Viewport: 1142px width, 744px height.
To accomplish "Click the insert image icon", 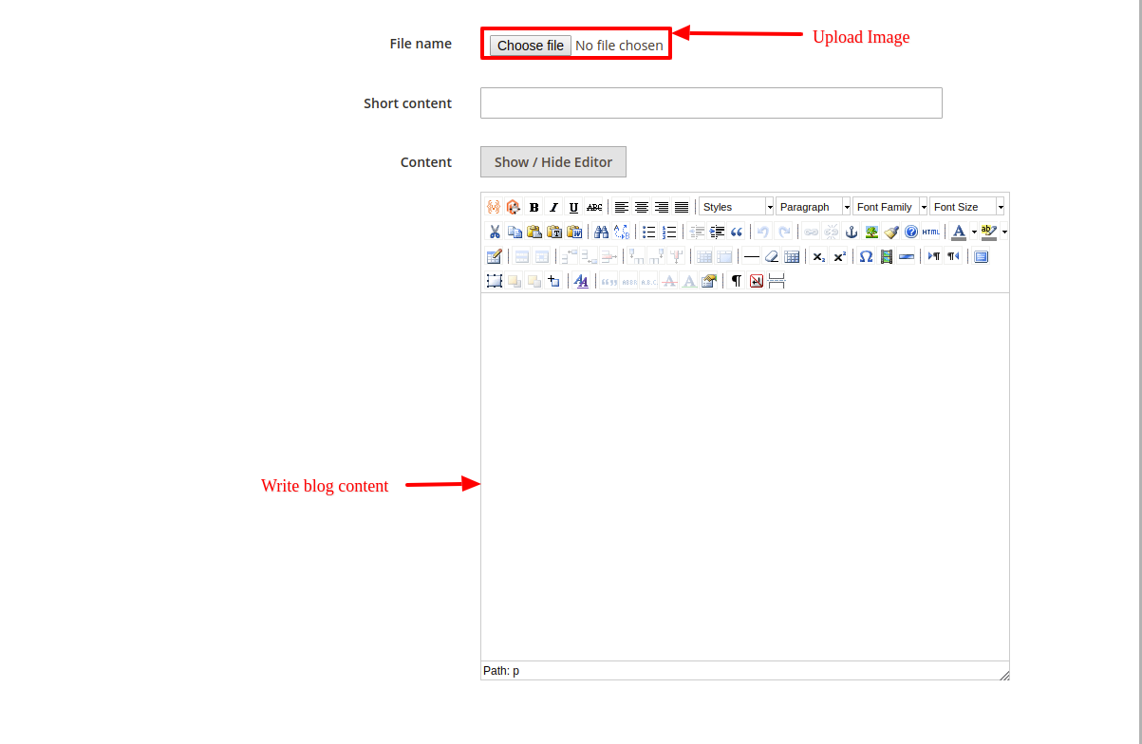I will 871,232.
